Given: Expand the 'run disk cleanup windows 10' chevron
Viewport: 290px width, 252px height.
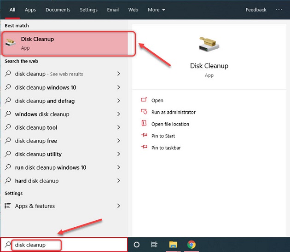Looking at the screenshot, I should (x=119, y=167).
